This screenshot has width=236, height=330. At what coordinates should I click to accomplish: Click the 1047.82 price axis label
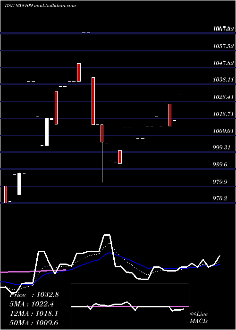(223, 63)
